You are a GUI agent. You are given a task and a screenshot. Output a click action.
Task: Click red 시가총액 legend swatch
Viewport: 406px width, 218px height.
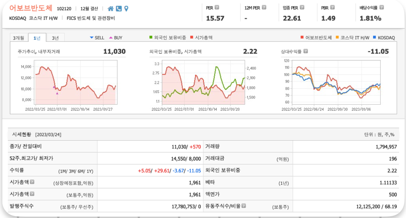coord(192,37)
